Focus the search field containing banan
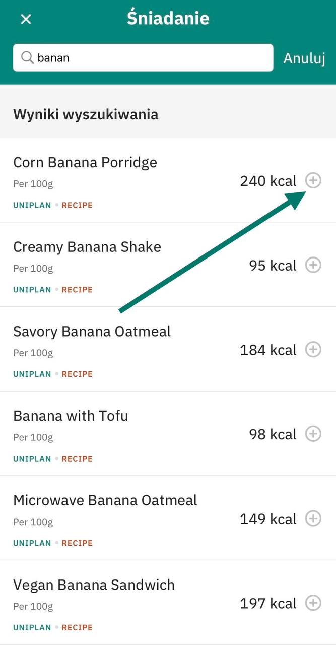 [151, 58]
